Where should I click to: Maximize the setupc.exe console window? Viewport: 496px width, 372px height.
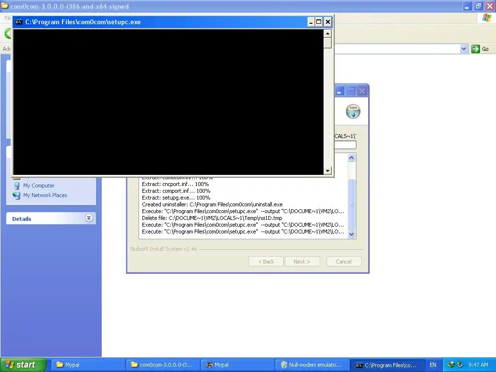click(x=319, y=22)
